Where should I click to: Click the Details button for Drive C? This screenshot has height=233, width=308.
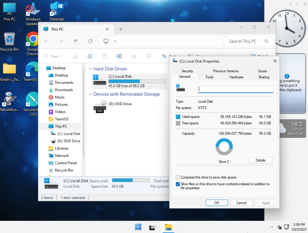tap(260, 160)
